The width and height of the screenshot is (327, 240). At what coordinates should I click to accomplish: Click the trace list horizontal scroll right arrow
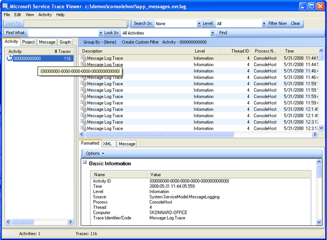pos(315,134)
